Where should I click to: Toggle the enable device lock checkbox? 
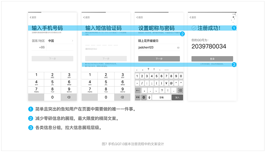pyautogui.click(x=86, y=66)
